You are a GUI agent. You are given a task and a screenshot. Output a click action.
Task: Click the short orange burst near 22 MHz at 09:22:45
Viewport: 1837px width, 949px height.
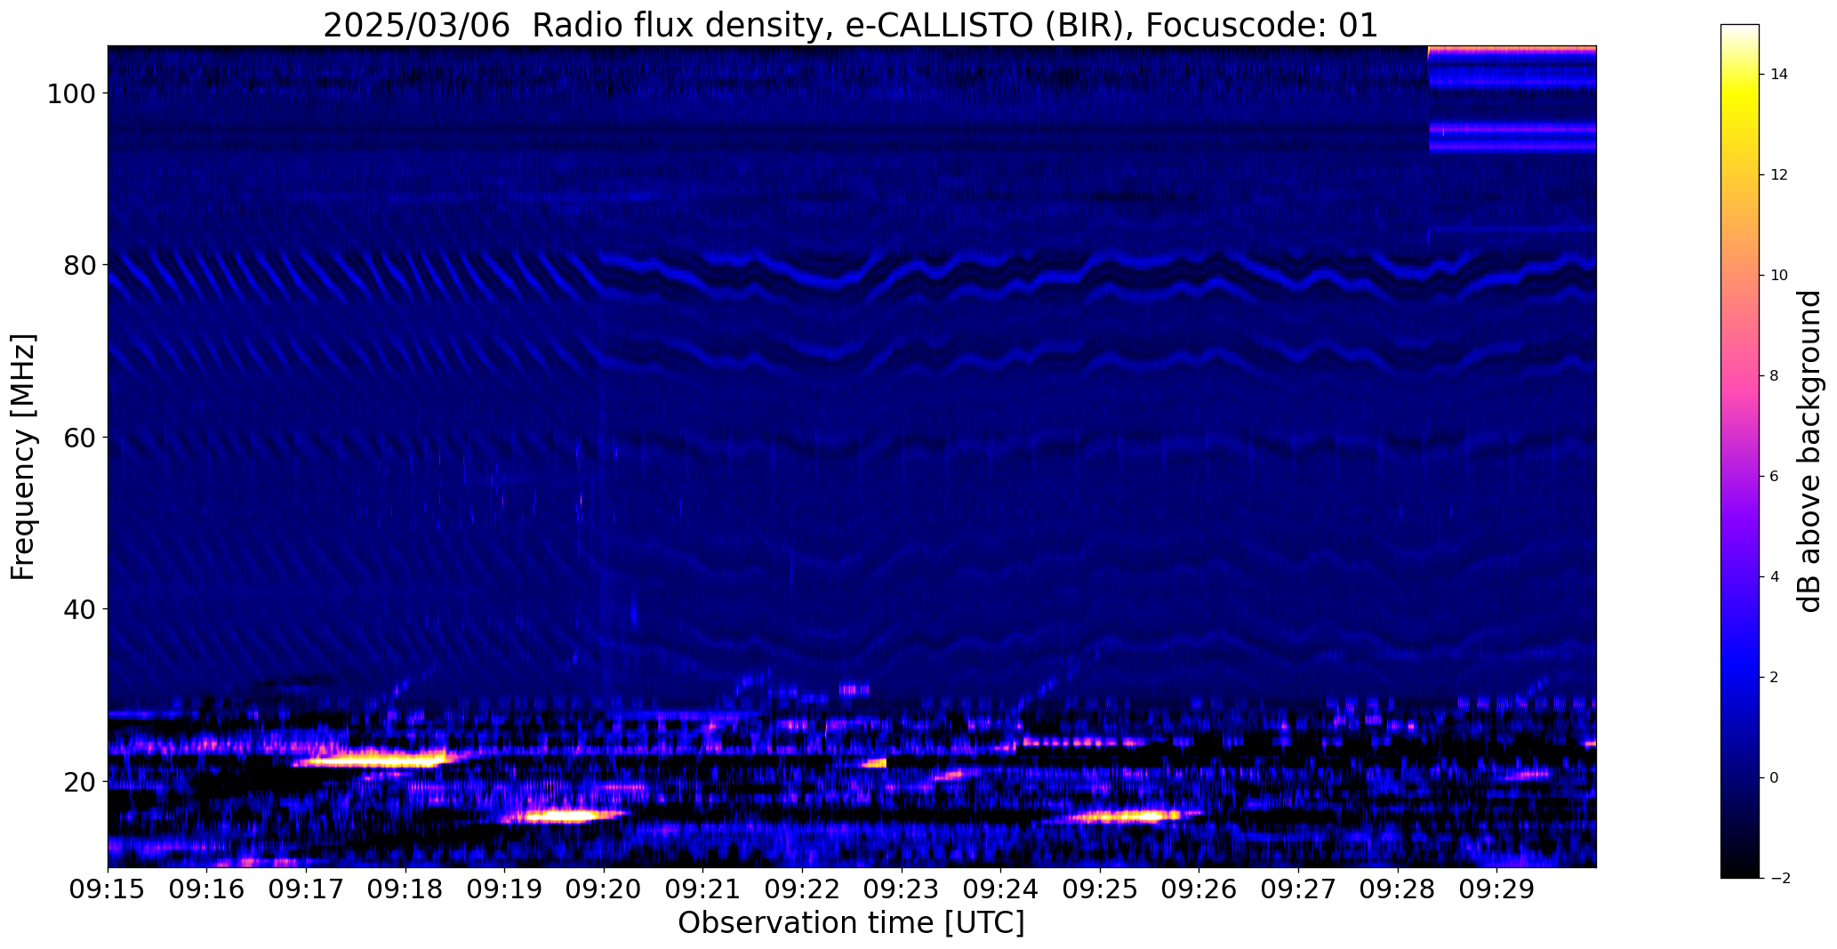click(x=874, y=762)
